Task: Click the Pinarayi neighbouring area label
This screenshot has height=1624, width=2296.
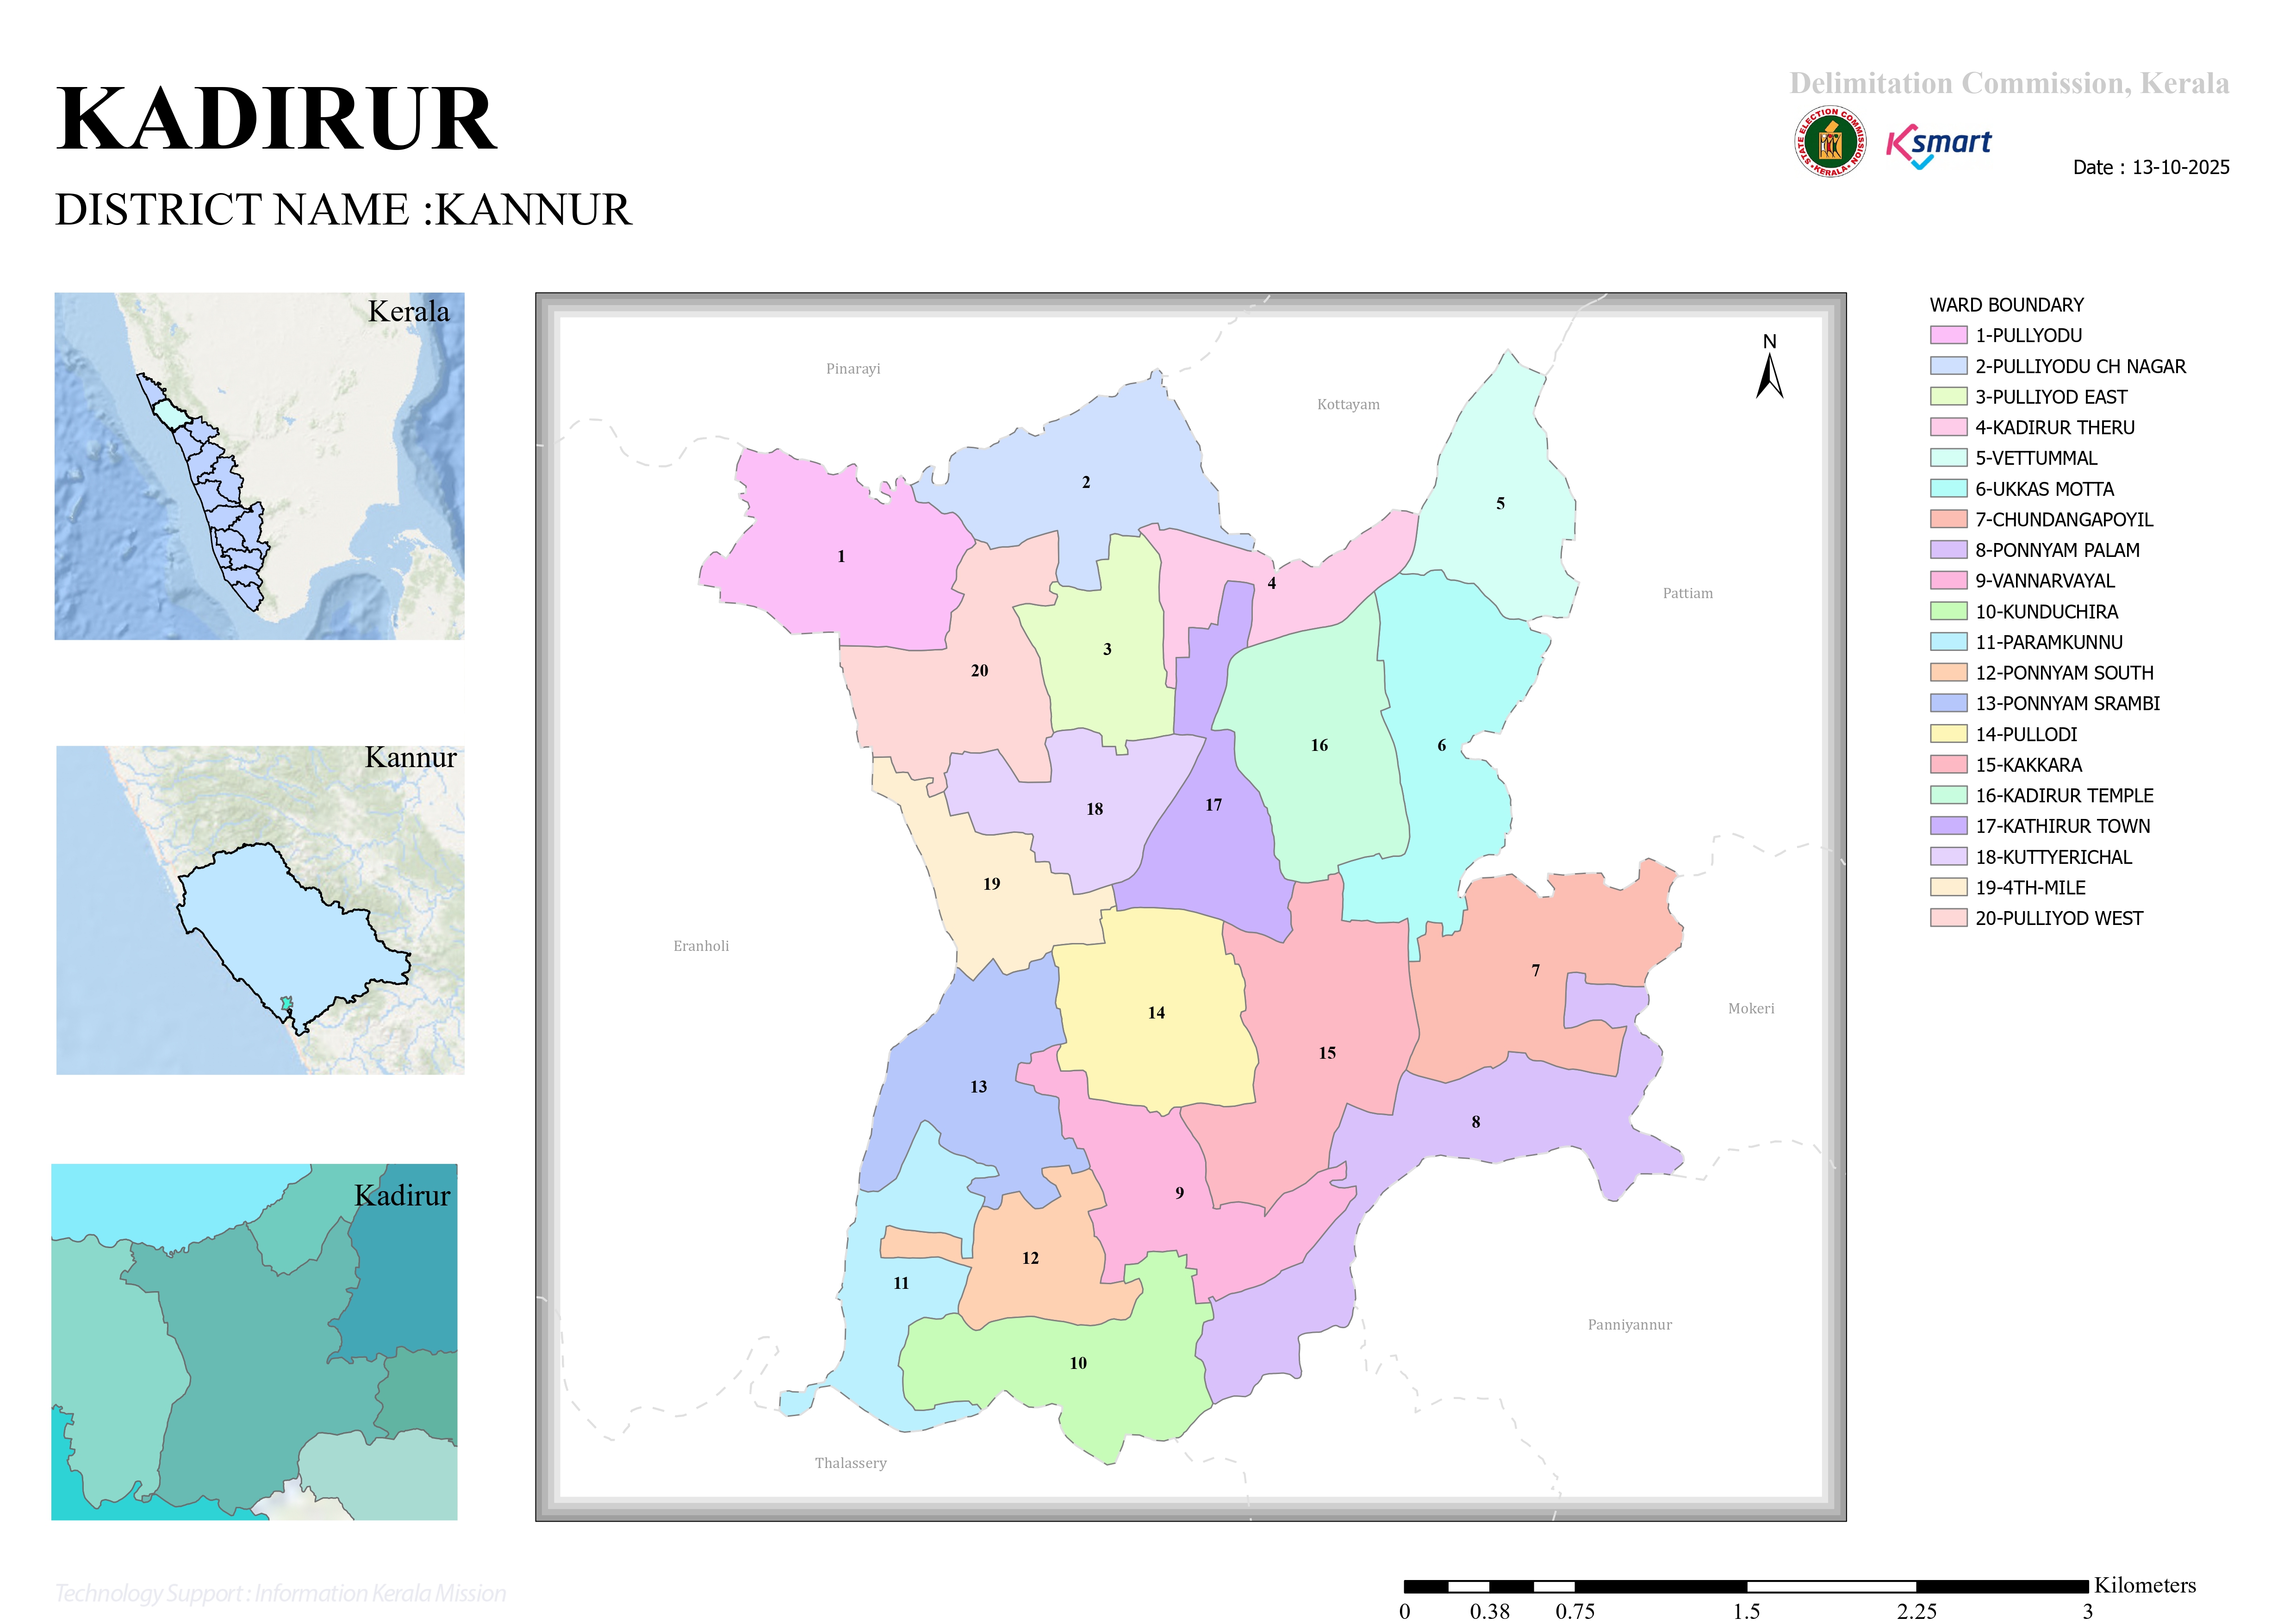Action: (853, 369)
